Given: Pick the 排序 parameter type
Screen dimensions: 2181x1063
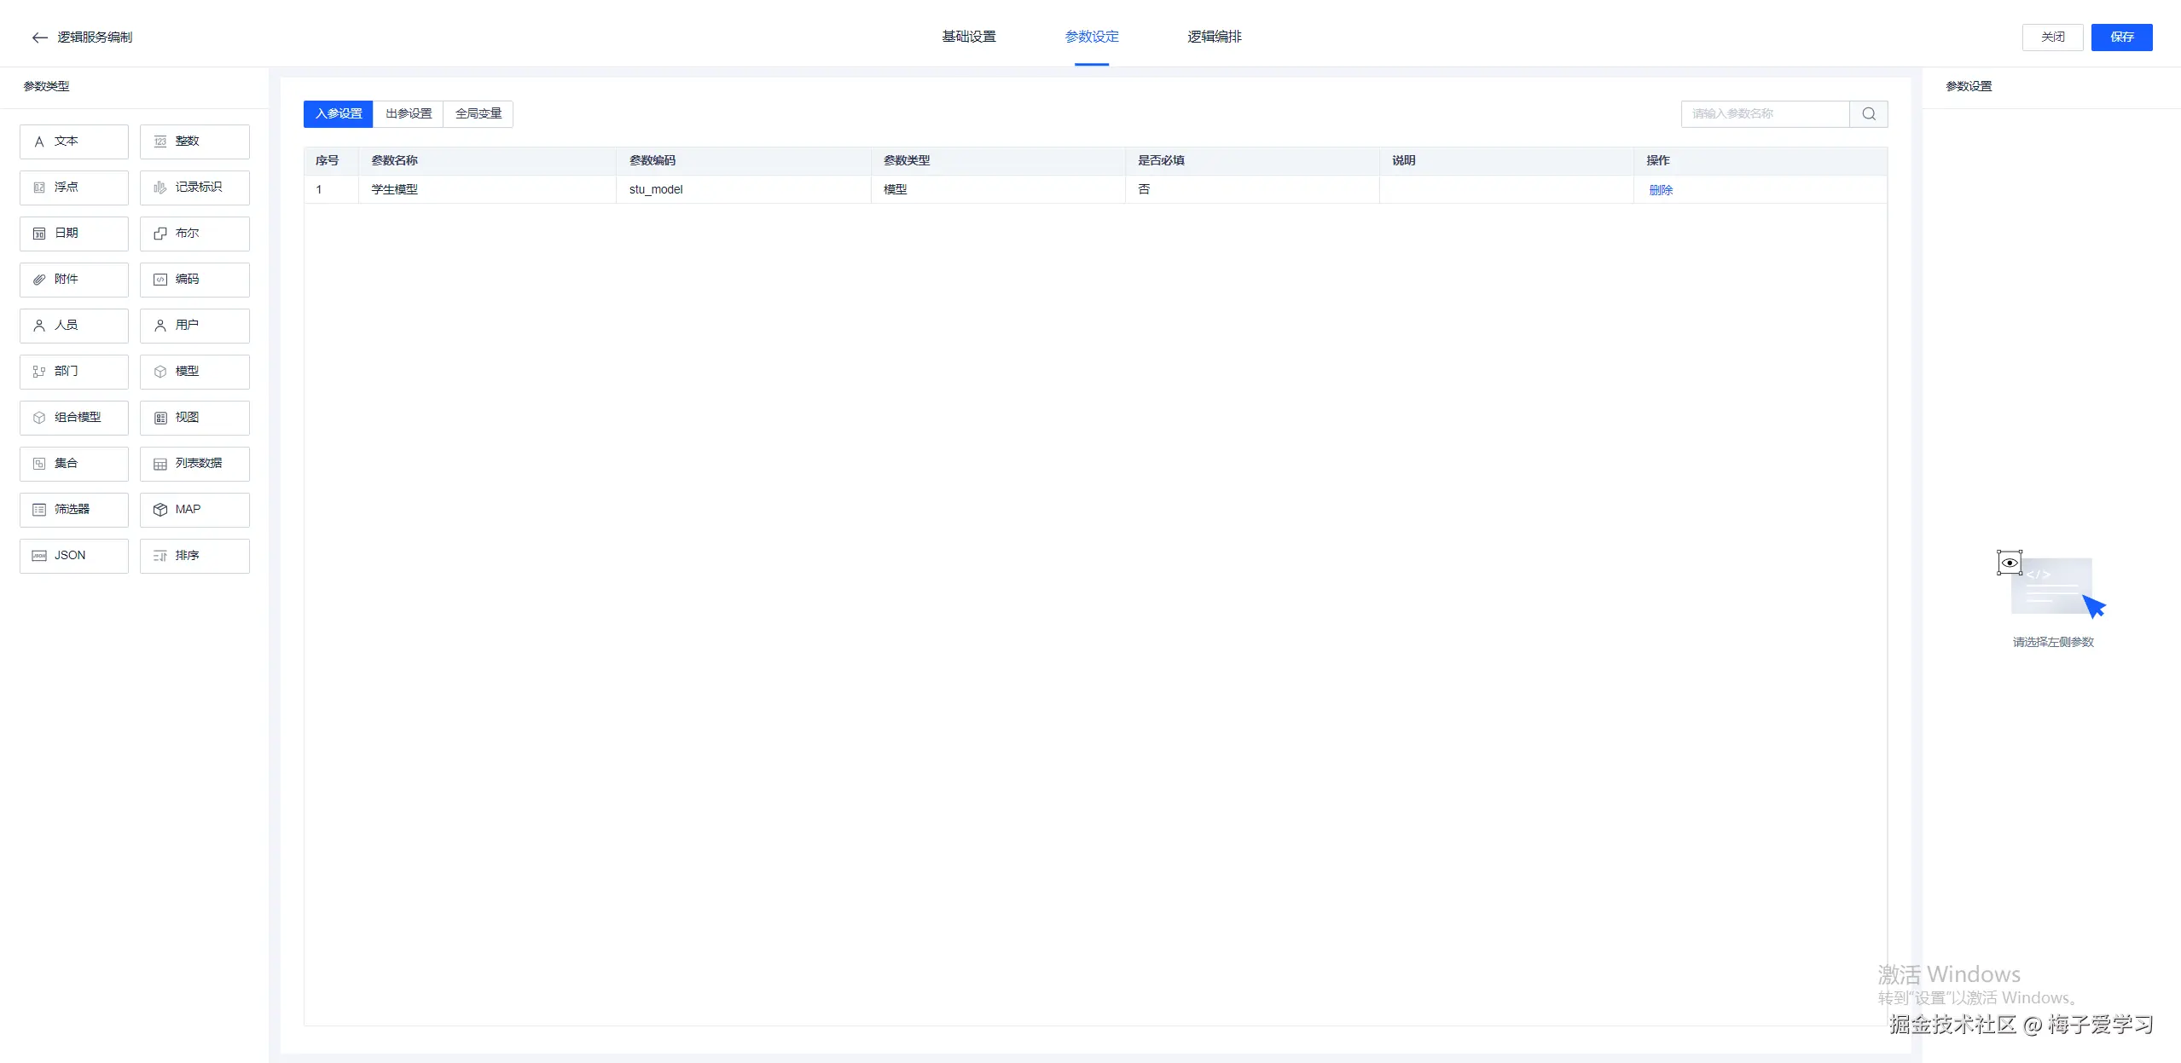Looking at the screenshot, I should (194, 556).
